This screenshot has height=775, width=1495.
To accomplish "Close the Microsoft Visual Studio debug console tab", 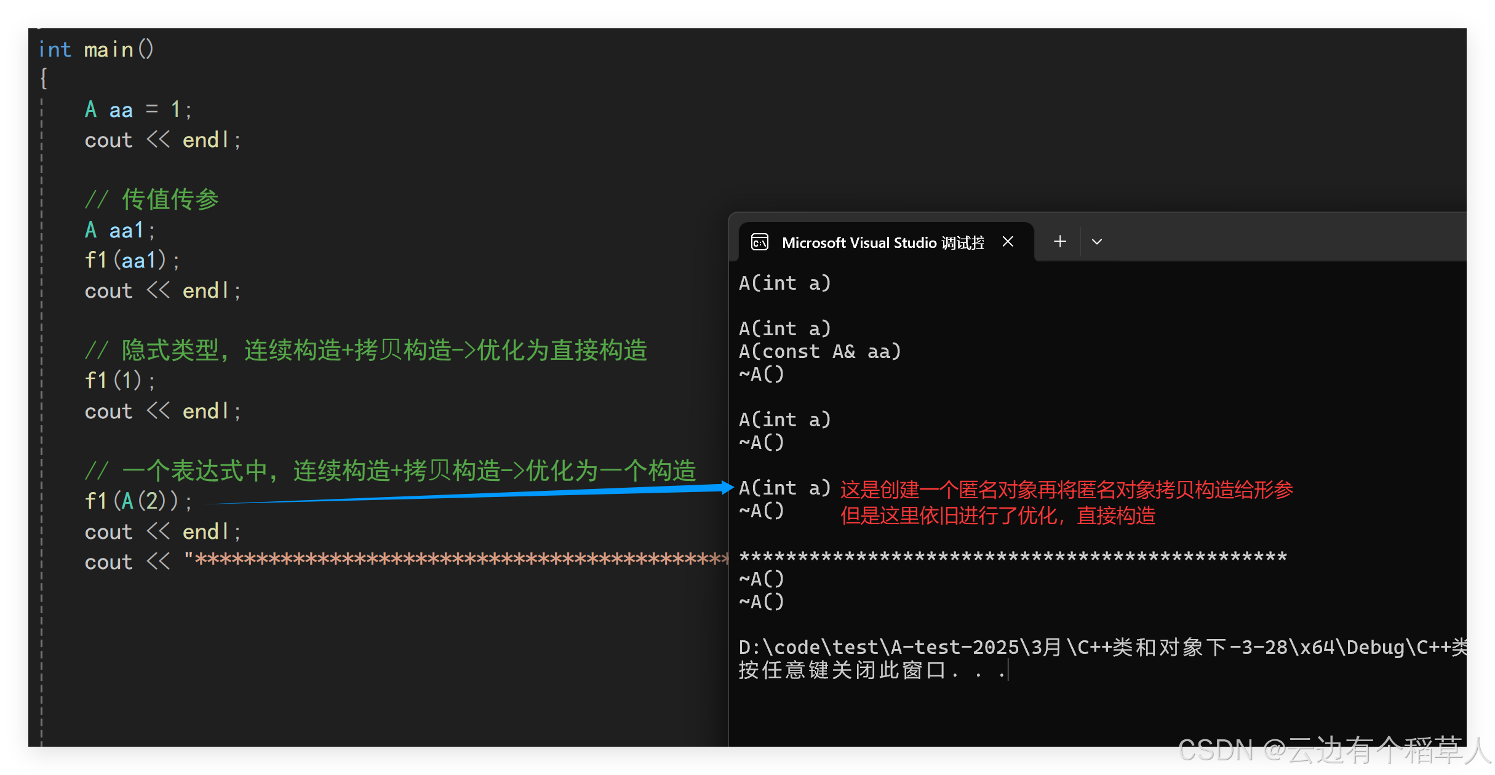I will [1008, 242].
